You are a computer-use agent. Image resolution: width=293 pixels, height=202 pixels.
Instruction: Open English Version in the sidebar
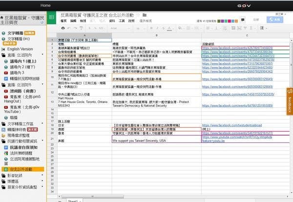(x=20, y=49)
